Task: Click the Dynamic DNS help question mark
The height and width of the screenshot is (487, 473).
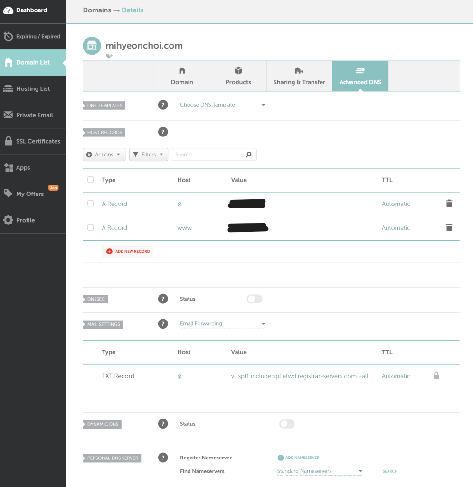Action: 163,424
